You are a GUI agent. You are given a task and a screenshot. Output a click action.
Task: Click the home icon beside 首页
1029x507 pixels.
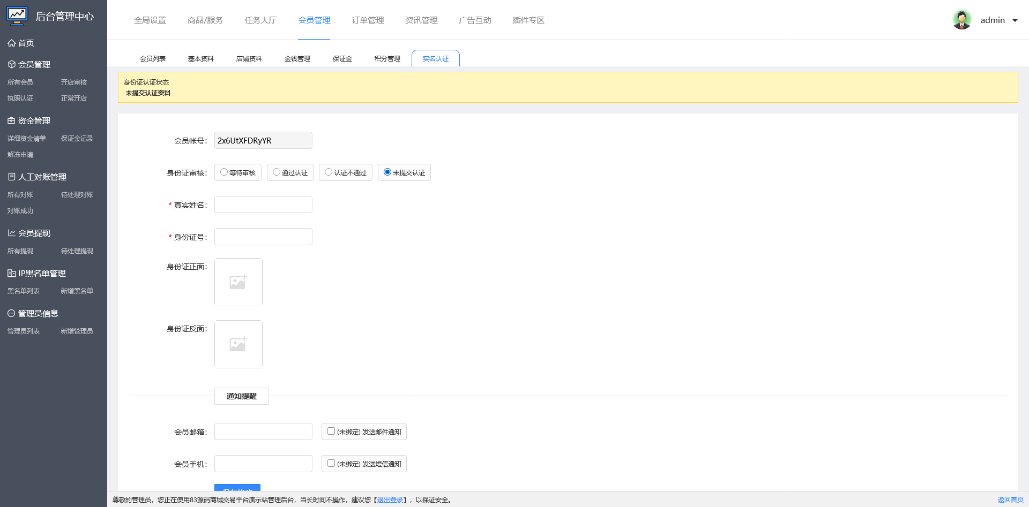pos(11,43)
